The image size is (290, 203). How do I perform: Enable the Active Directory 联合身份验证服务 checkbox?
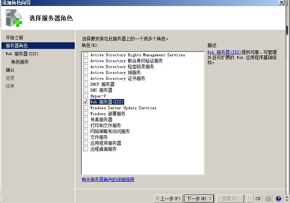[x=86, y=60]
